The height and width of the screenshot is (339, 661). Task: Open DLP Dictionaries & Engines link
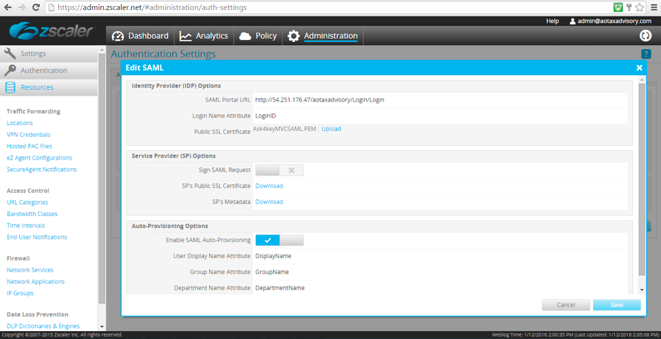[x=43, y=326]
